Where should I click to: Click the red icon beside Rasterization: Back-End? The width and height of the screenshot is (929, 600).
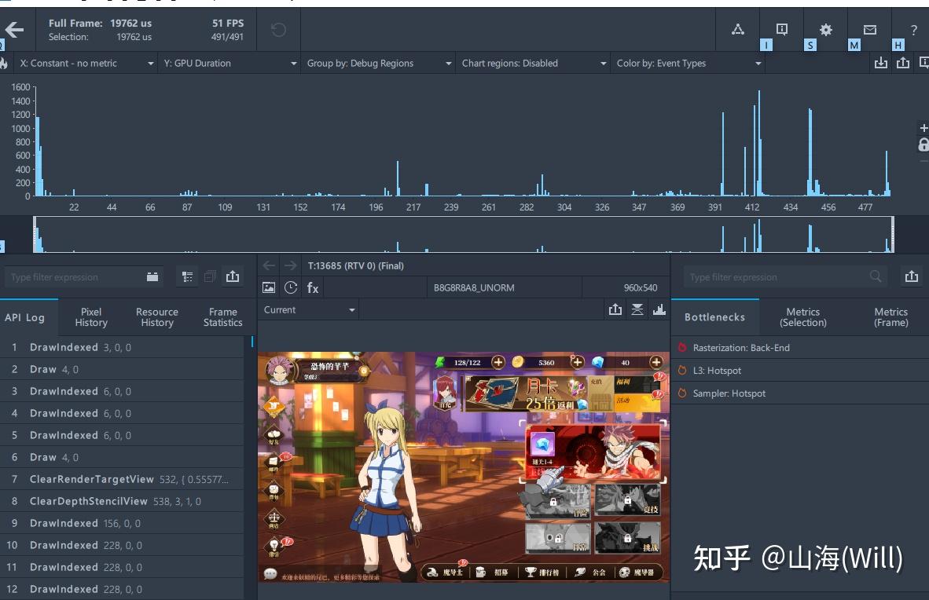[x=682, y=348]
